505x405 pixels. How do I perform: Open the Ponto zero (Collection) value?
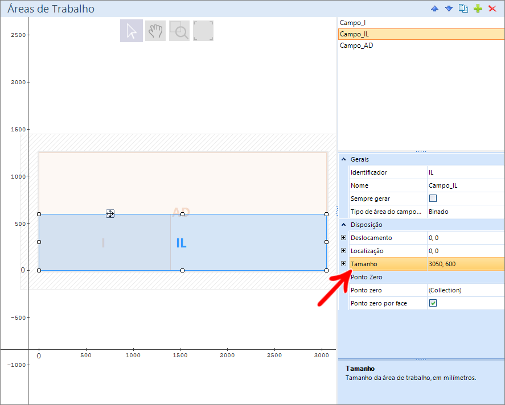pyautogui.click(x=466, y=290)
